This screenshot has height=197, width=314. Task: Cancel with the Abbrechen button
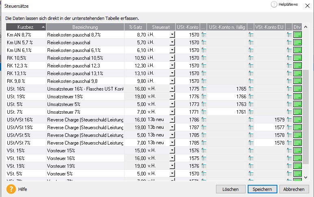pyautogui.click(x=294, y=189)
